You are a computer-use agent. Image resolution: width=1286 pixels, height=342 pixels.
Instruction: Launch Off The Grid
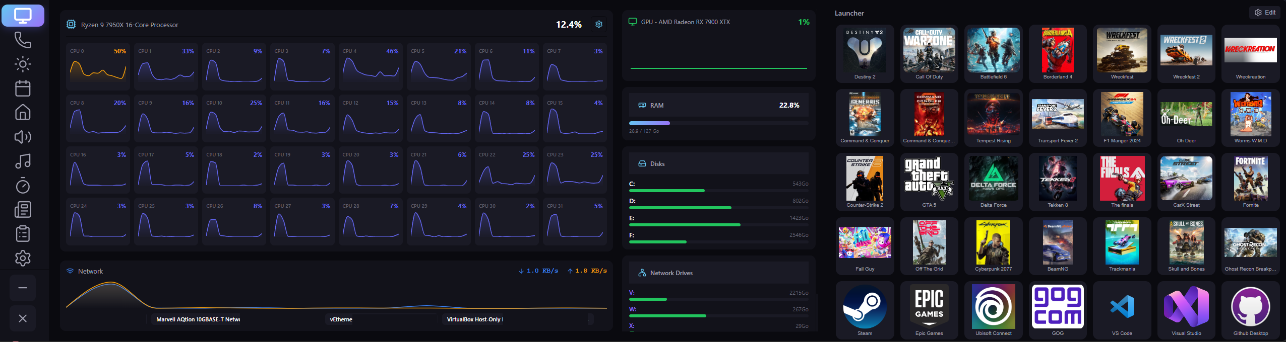(929, 246)
